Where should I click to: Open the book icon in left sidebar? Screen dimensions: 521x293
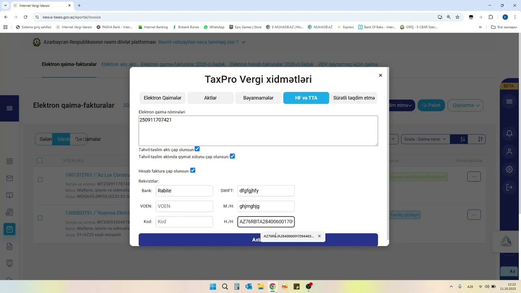pyautogui.click(x=9, y=195)
